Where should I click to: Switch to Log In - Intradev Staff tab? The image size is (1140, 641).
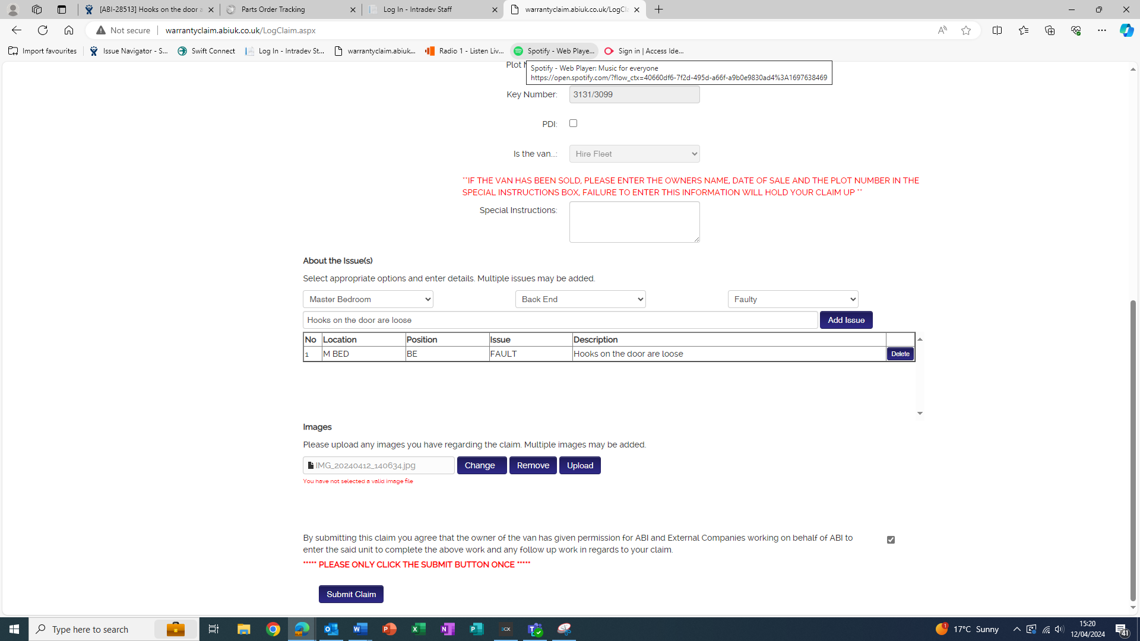pos(432,9)
